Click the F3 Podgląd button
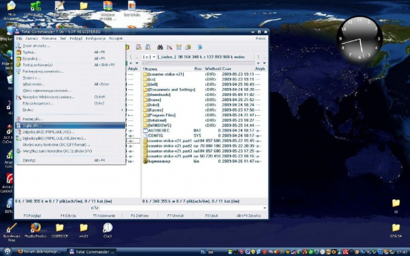Screen dimensions: 410x256 (32, 216)
